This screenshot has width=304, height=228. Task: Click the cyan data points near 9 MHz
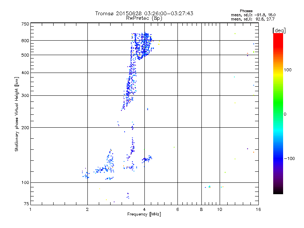pyautogui.click(x=209, y=187)
